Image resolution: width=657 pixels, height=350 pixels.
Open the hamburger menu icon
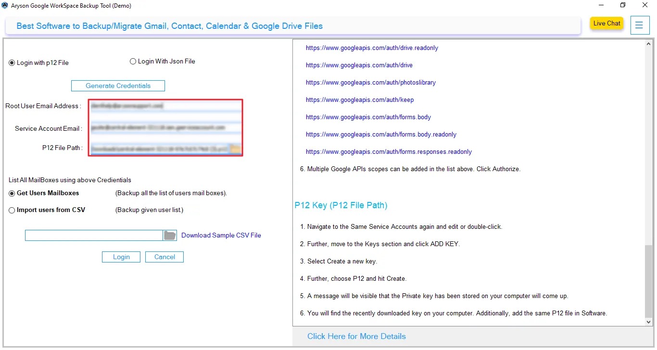640,25
